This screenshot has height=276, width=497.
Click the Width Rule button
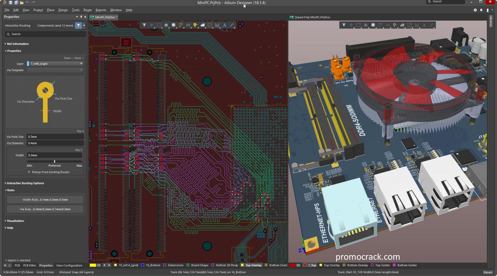45,199
